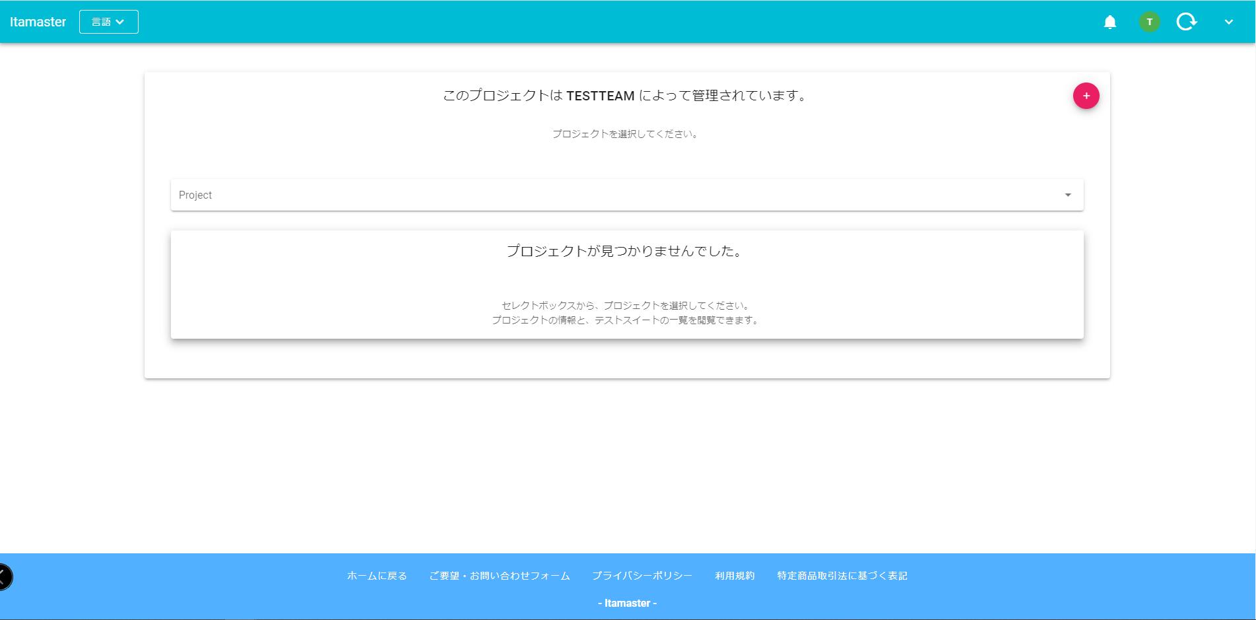Viewport: 1256px width, 620px height.
Task: Open the 利用規約 footer link
Action: click(735, 576)
